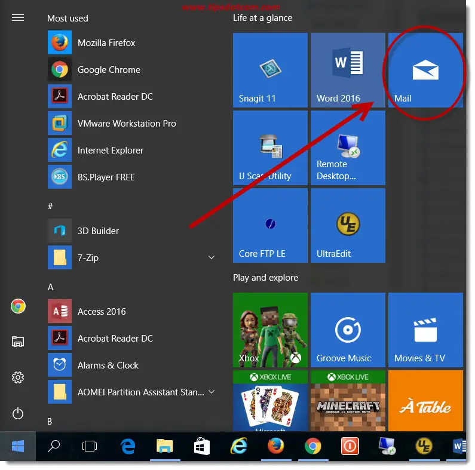This screenshot has width=475, height=470.
Task: Open the À Table orange tile
Action: (x=425, y=401)
